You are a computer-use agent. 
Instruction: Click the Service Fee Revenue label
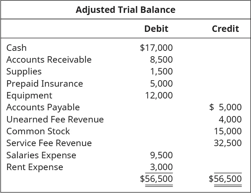[49, 143]
